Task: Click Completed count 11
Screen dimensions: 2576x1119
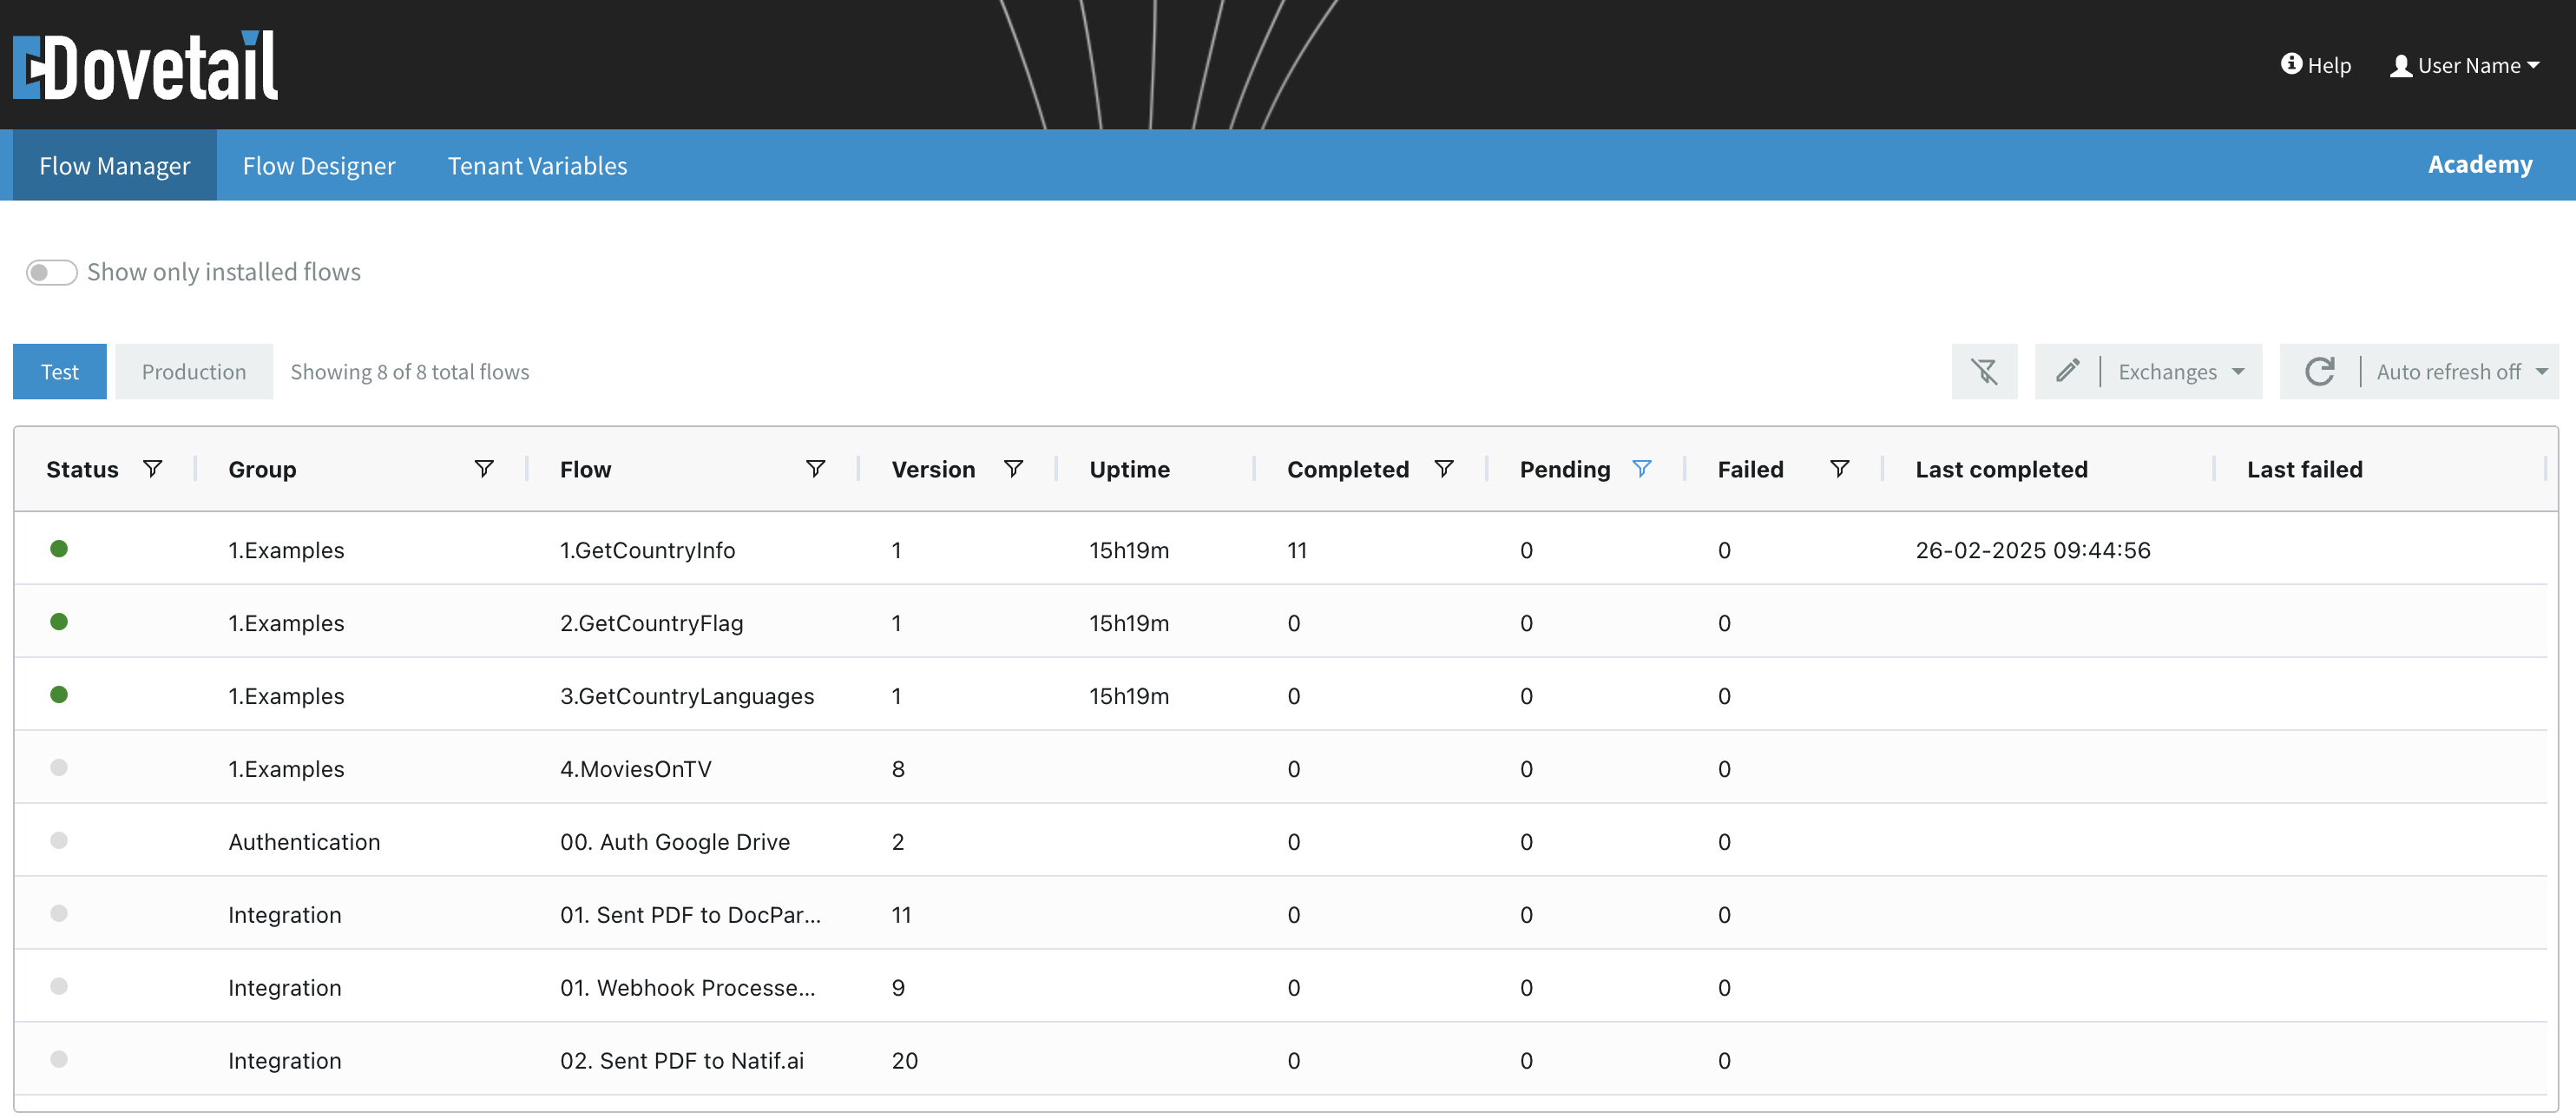Action: tap(1296, 550)
